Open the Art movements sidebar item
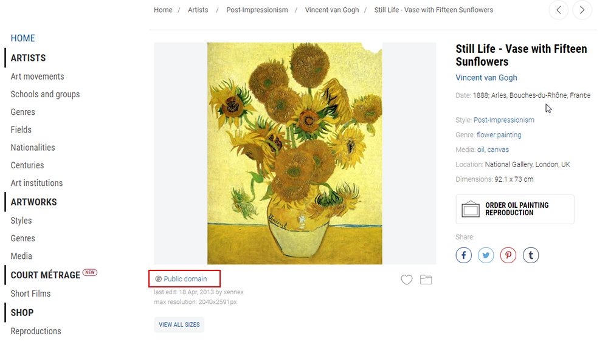The width and height of the screenshot is (608, 347). pyautogui.click(x=37, y=77)
